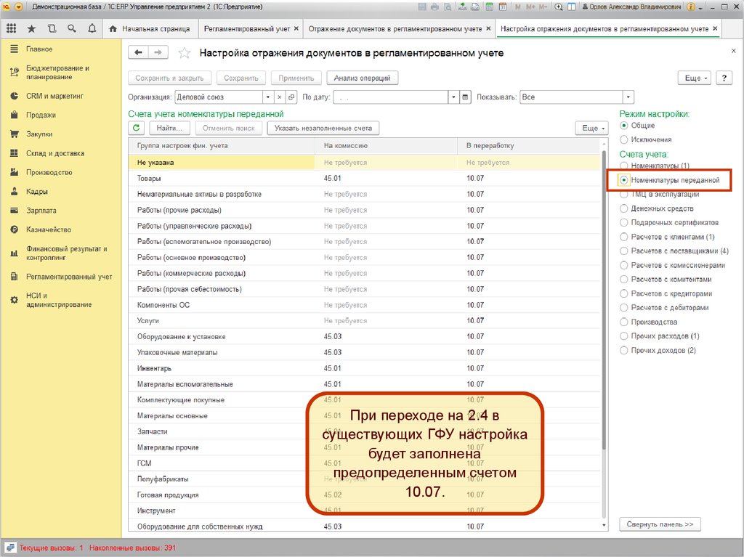The height and width of the screenshot is (557, 744).
Task: Clear the Организация field with the X
Action: pyautogui.click(x=279, y=97)
